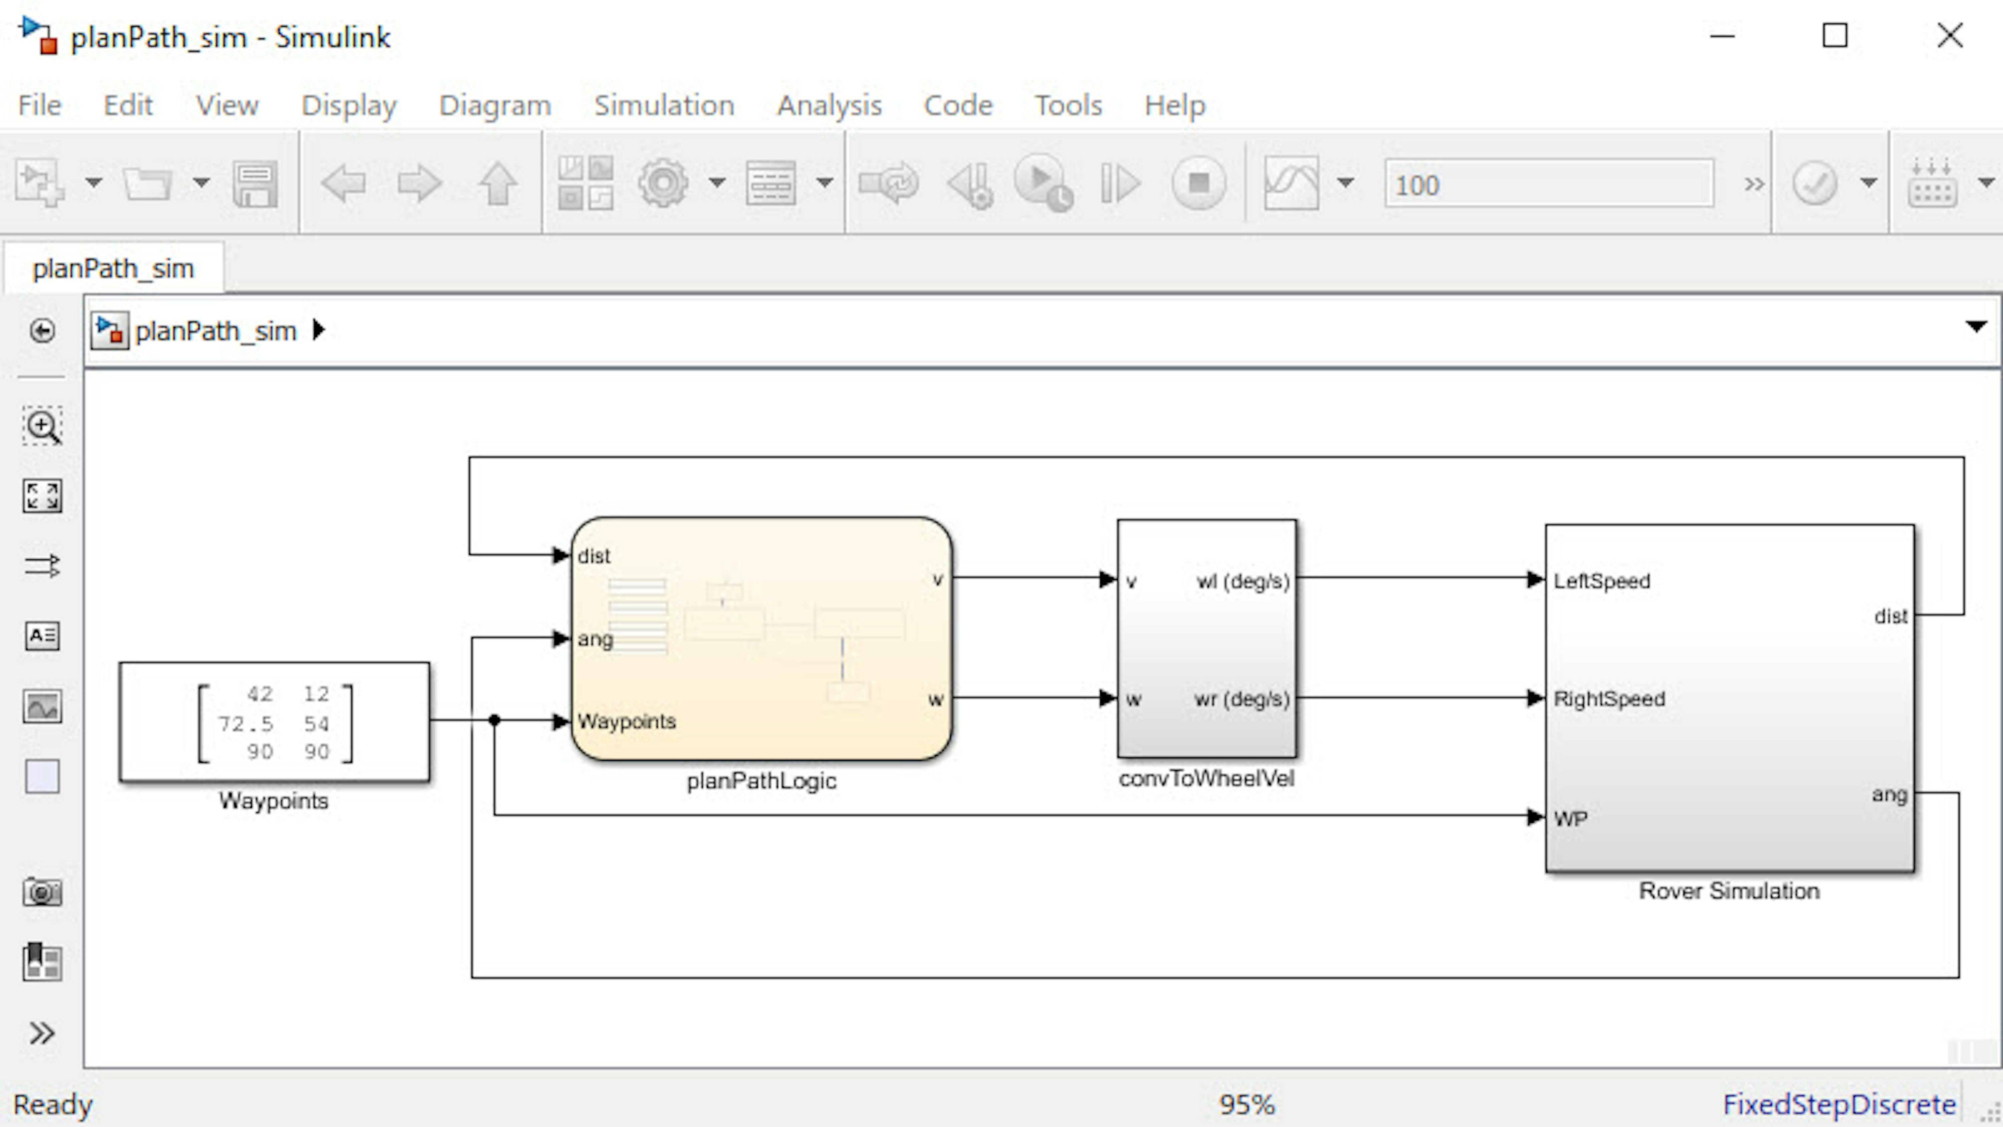Select the Area rectangle tool
The width and height of the screenshot is (2003, 1127).
click(x=42, y=776)
